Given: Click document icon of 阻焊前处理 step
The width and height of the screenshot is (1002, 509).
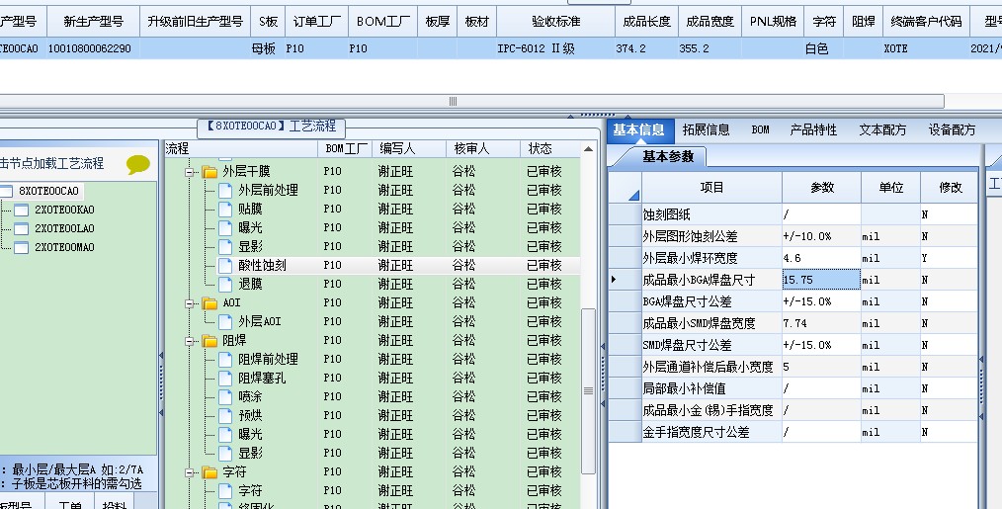Looking at the screenshot, I should tap(225, 360).
